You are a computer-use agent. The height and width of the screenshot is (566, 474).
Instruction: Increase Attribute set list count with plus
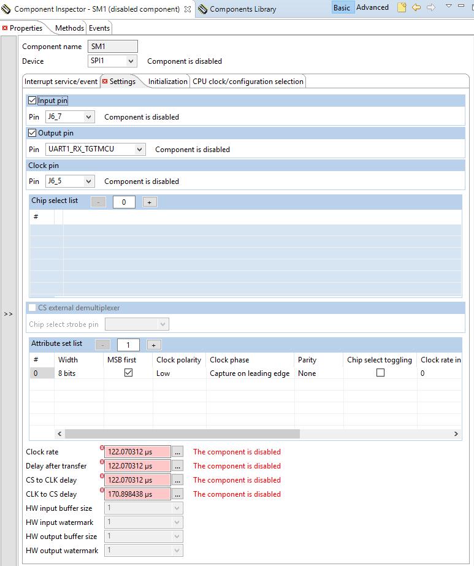coord(154,345)
